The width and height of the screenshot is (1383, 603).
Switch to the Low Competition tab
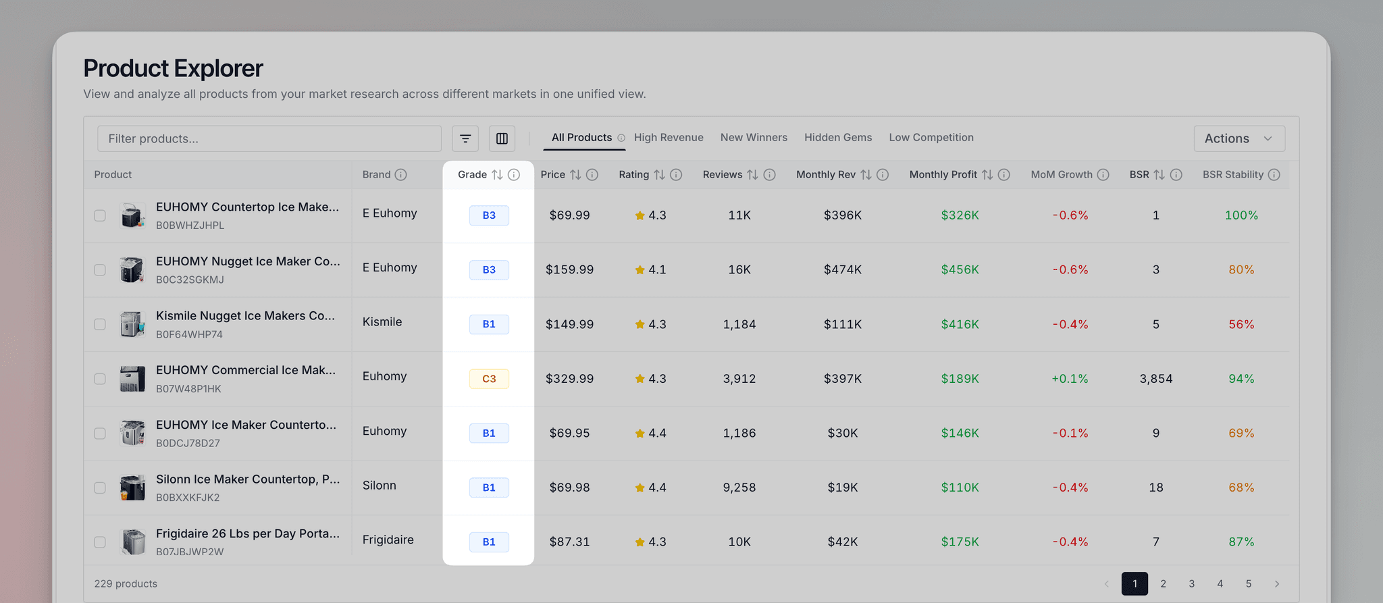click(931, 138)
